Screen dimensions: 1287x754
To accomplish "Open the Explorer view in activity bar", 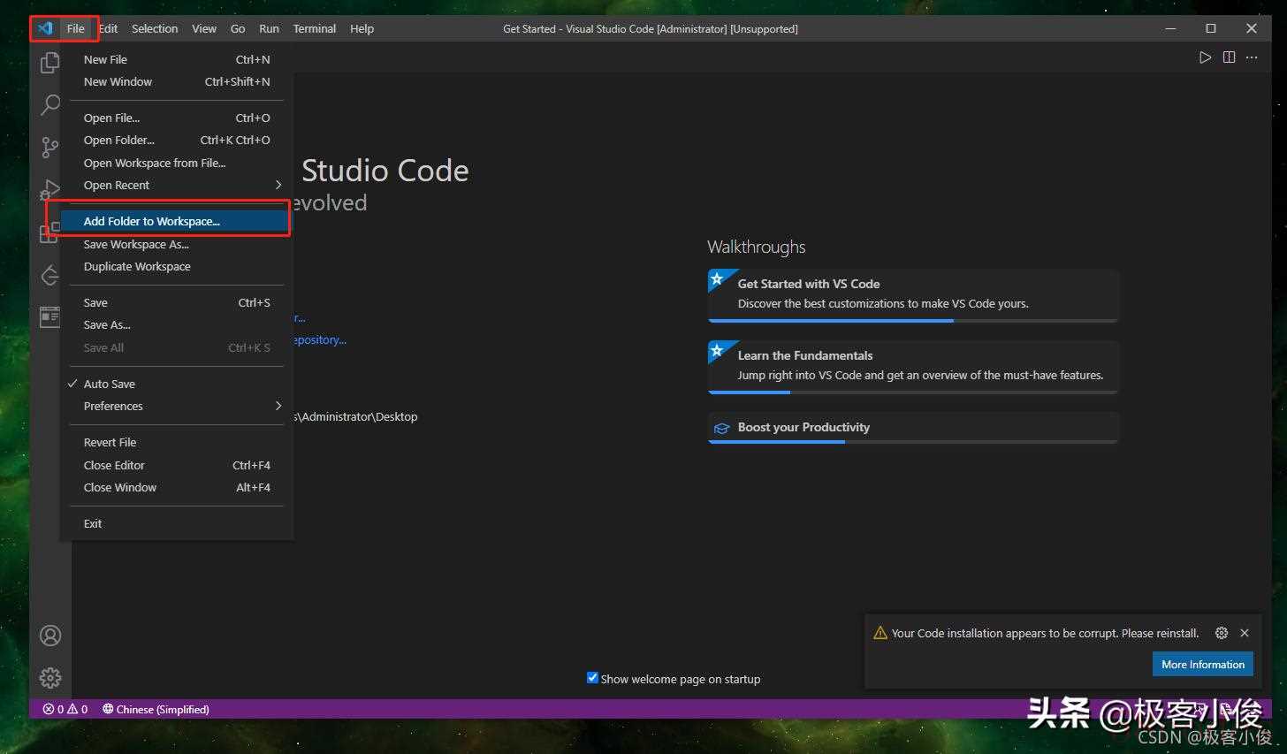I will tap(50, 62).
